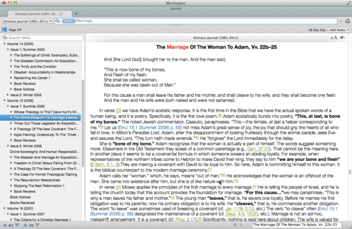The image size is (352, 229).
Task: Open the Jer. 1:16 reference link
Action: (x=234, y=209)
